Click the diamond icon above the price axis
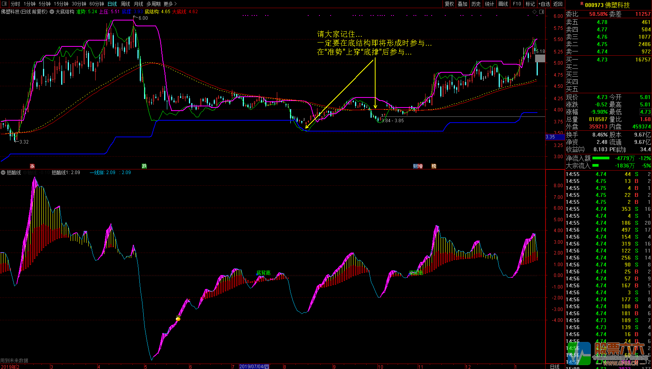This screenshot has height=369, width=652. 535,12
